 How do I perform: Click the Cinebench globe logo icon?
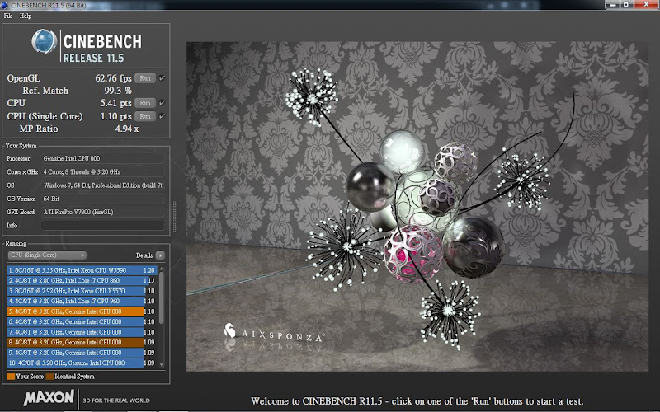45,41
